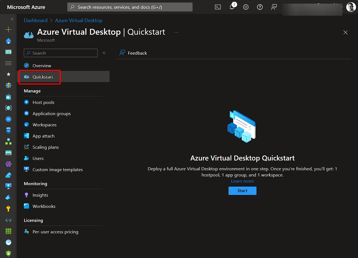Click the top bar feedback person icon
The width and height of the screenshot is (358, 258).
[274, 7]
